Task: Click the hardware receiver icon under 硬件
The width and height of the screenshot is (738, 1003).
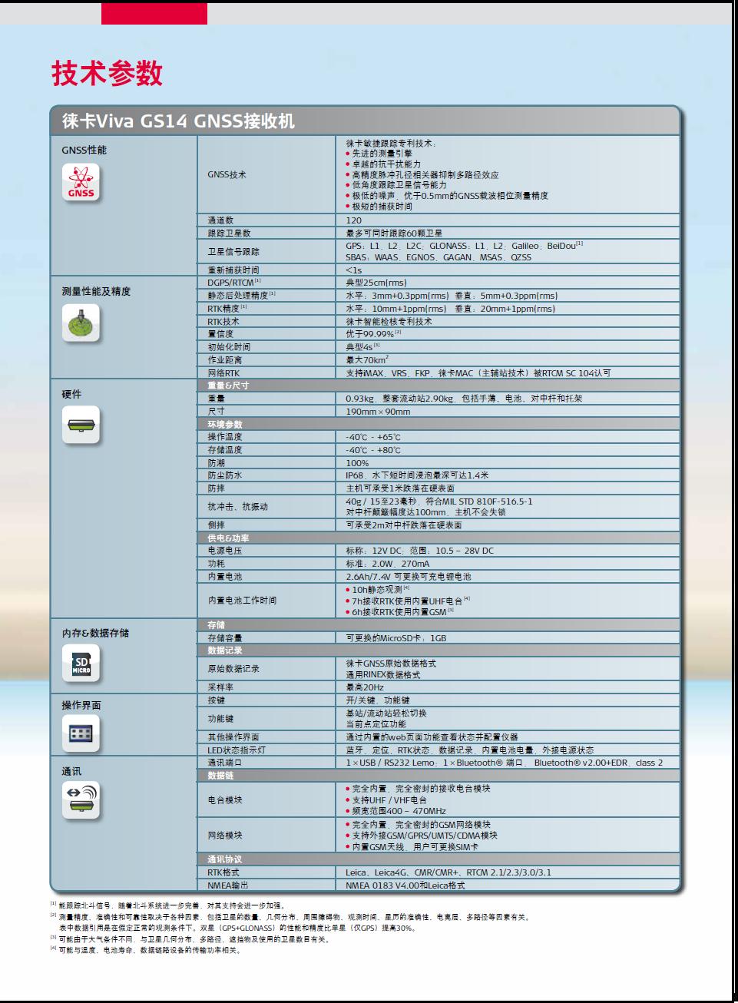Action: 81,425
